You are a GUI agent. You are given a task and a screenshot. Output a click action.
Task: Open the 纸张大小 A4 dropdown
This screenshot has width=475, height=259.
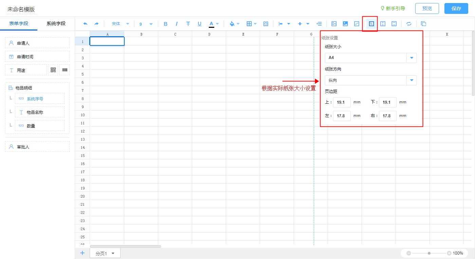(x=411, y=58)
